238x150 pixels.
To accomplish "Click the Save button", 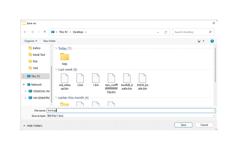I will click(183, 125).
